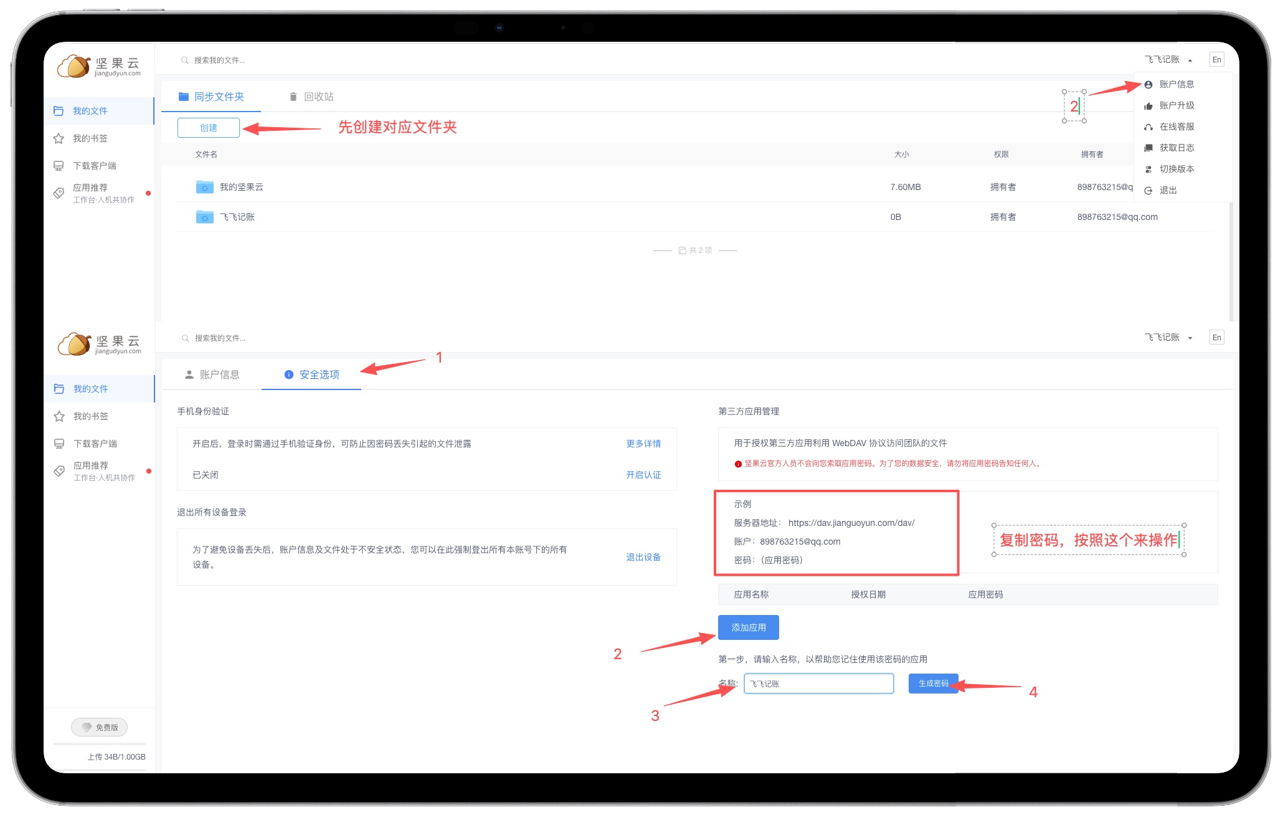This screenshot has width=1283, height=815.
Task: Click the star icon of 我的书签 on file list page
Action: [x=59, y=138]
